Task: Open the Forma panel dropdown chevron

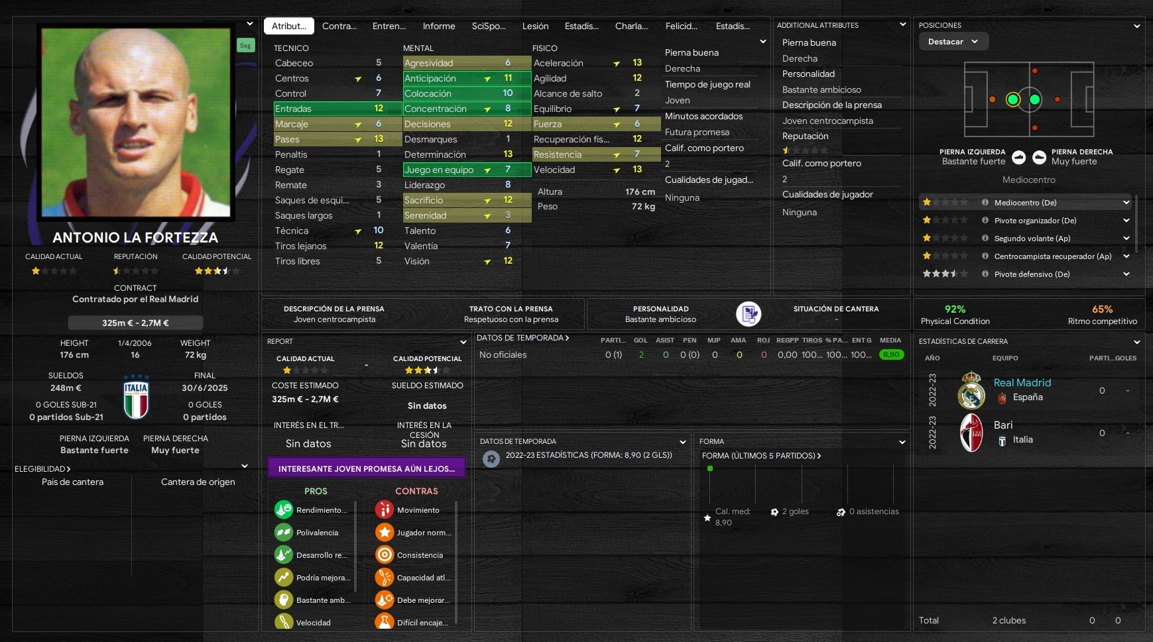Action: pos(902,442)
